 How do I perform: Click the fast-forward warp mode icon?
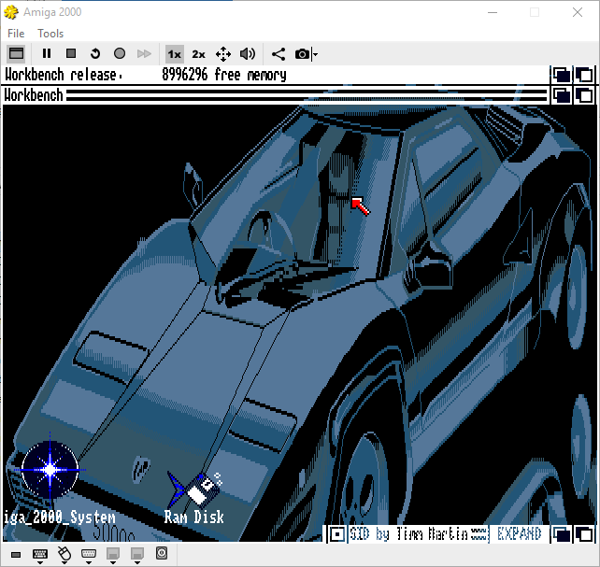pyautogui.click(x=144, y=53)
